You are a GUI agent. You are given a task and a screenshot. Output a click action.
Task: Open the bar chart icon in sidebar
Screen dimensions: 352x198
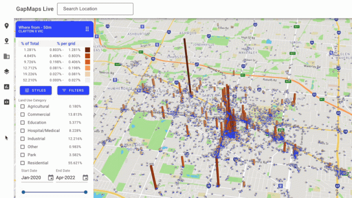6,87
